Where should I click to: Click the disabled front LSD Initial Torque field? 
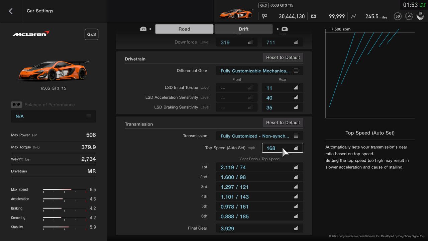point(237,88)
